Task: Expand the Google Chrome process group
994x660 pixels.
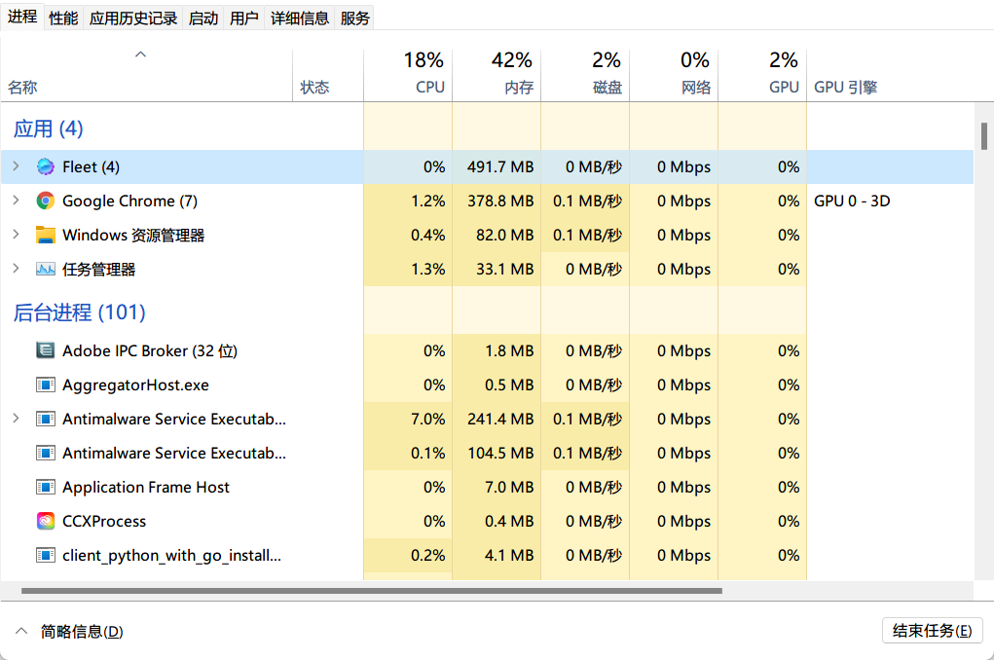Action: tap(16, 201)
